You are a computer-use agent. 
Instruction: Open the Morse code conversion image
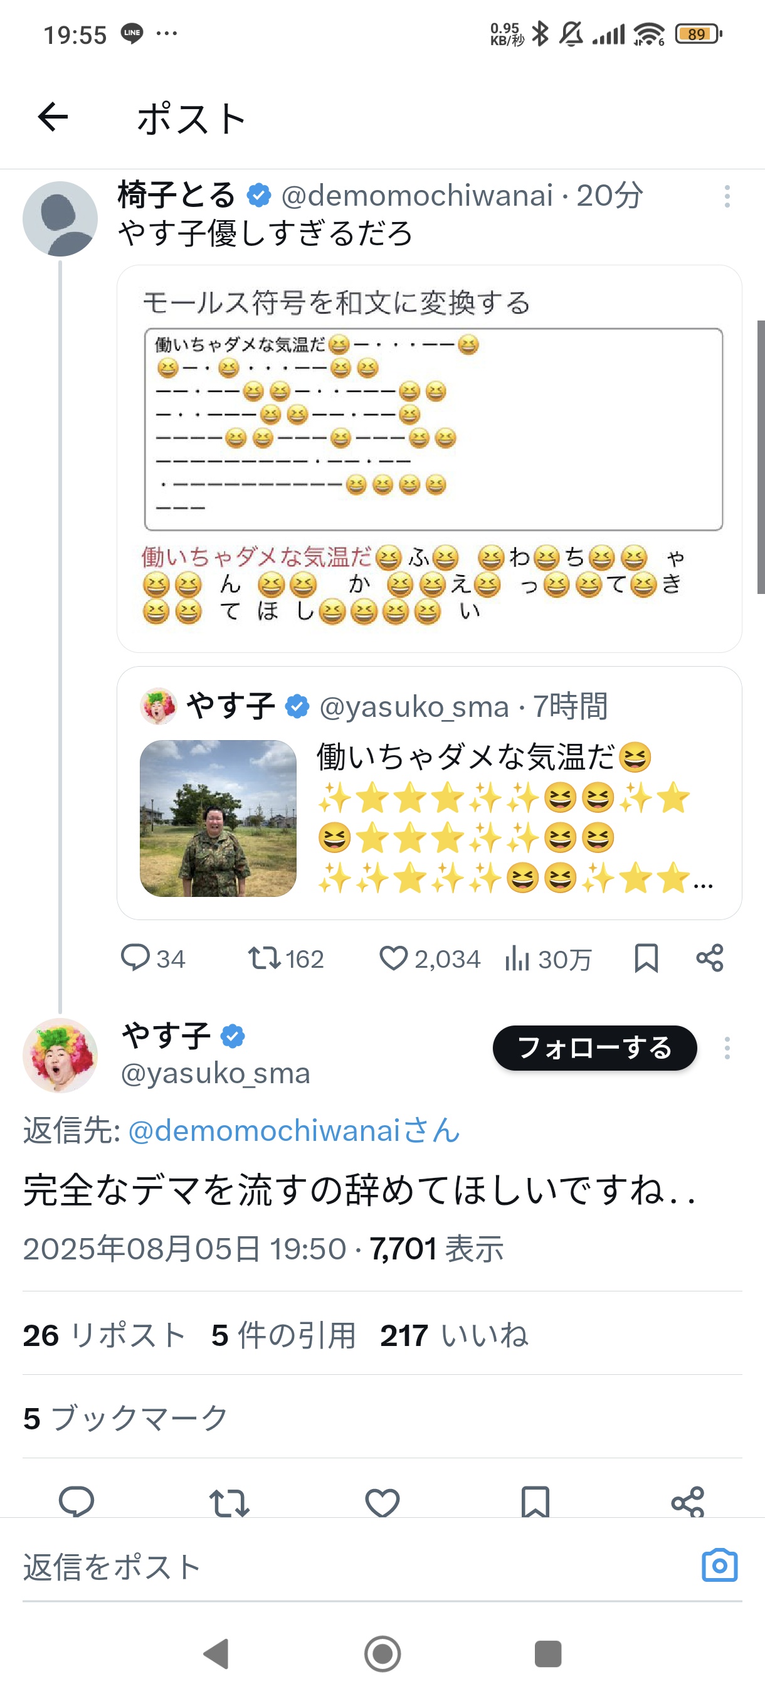point(429,459)
